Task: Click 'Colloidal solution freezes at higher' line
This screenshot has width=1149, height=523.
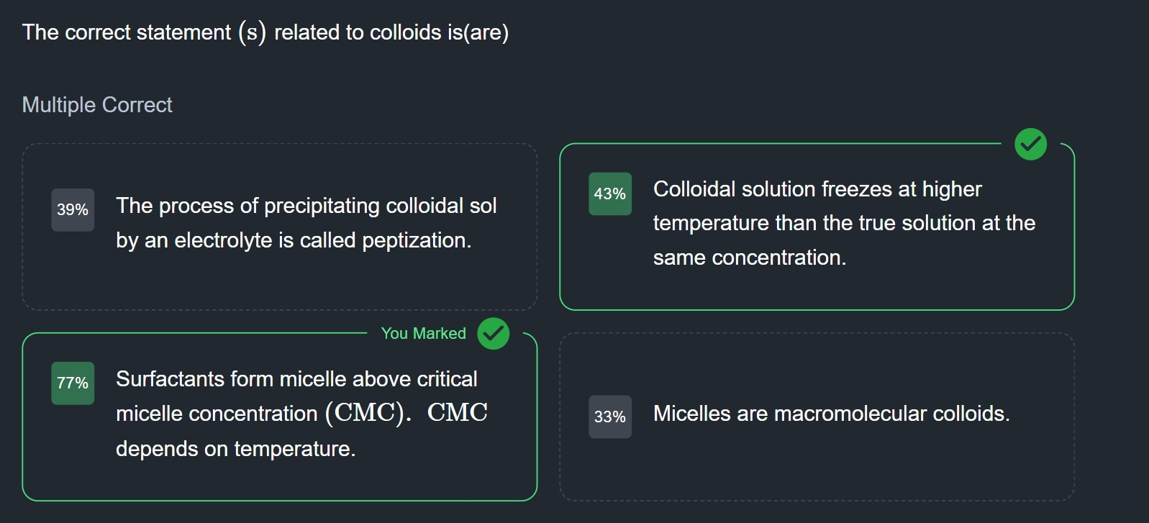Action: pos(817,189)
